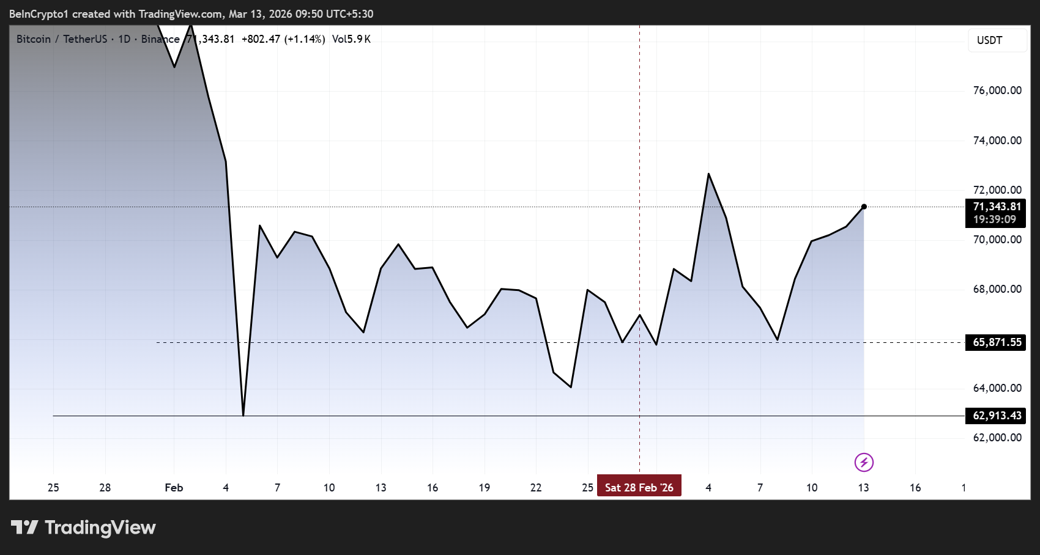Screen dimensions: 1040x555
Task: Click the 62,913.43 price line label
Action: coord(997,416)
